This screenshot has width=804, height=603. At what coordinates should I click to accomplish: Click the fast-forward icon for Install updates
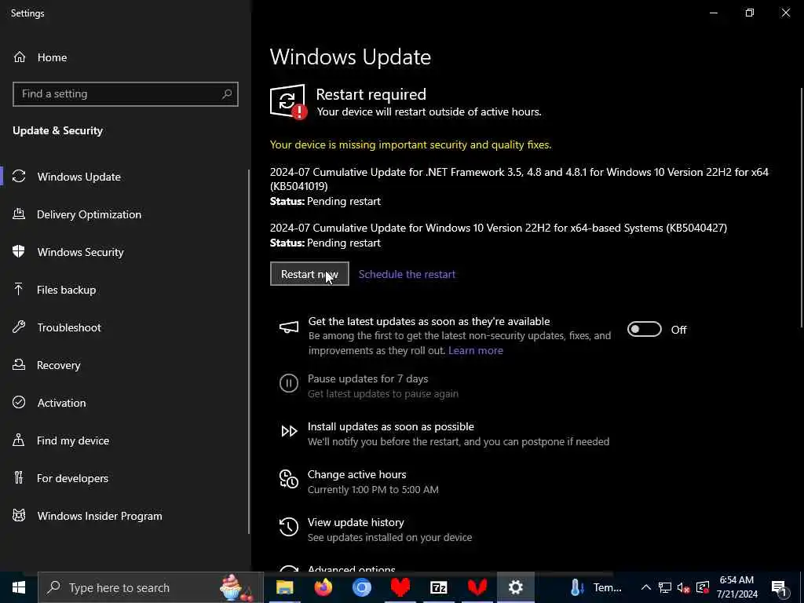[289, 431]
